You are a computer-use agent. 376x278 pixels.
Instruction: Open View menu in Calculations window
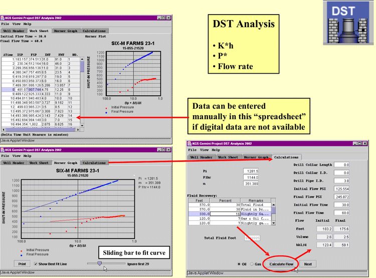click(x=205, y=150)
